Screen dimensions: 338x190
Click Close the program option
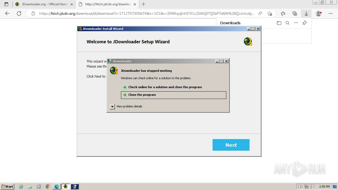(173, 95)
